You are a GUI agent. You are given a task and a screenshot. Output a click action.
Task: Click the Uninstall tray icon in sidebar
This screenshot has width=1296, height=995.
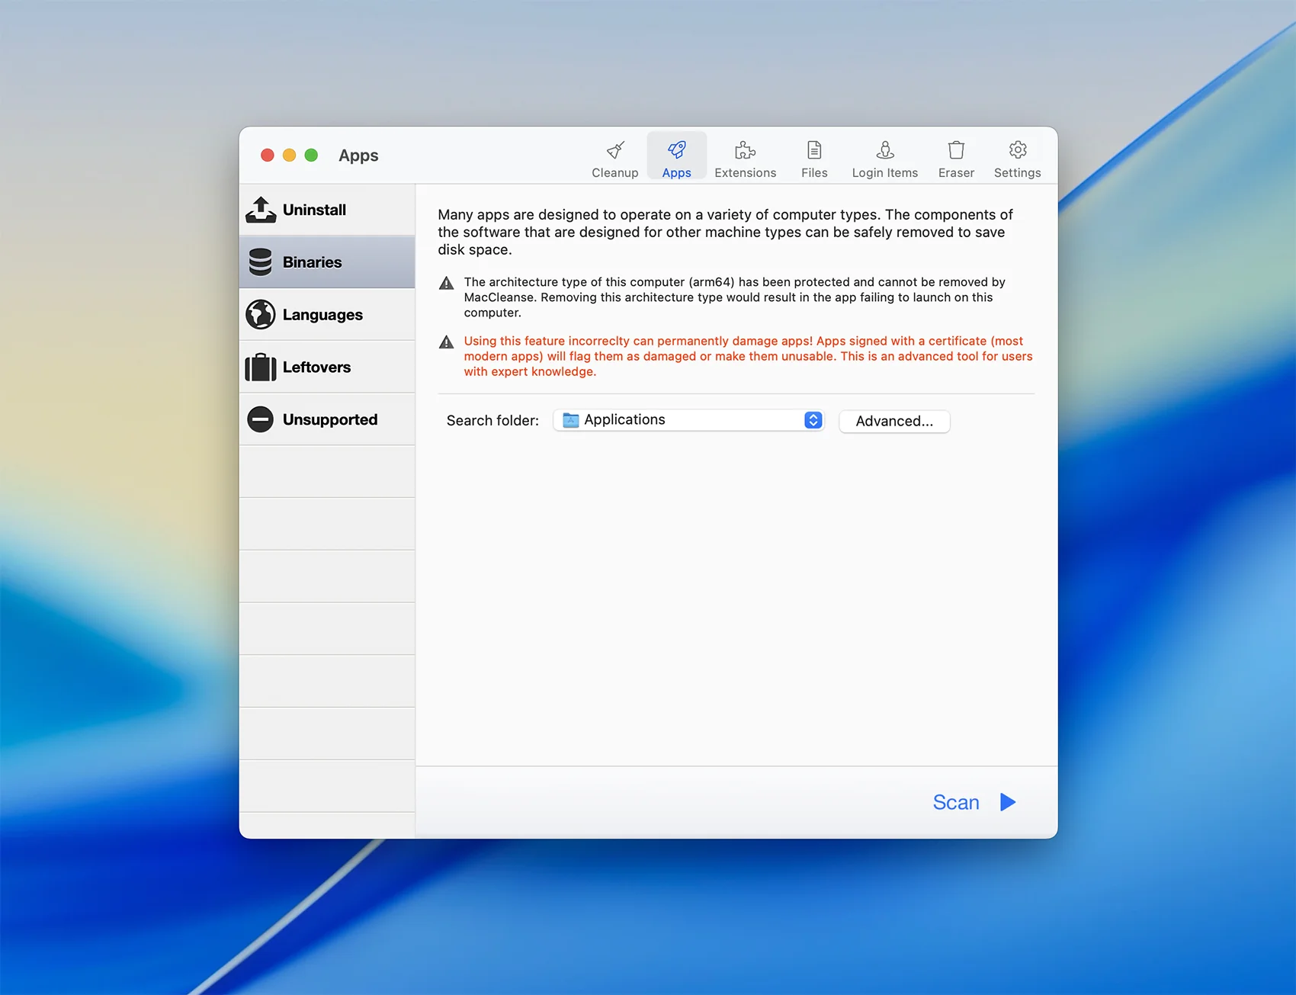[x=261, y=210]
